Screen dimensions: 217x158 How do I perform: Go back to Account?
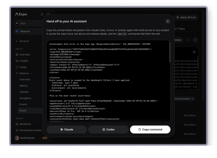22,41
